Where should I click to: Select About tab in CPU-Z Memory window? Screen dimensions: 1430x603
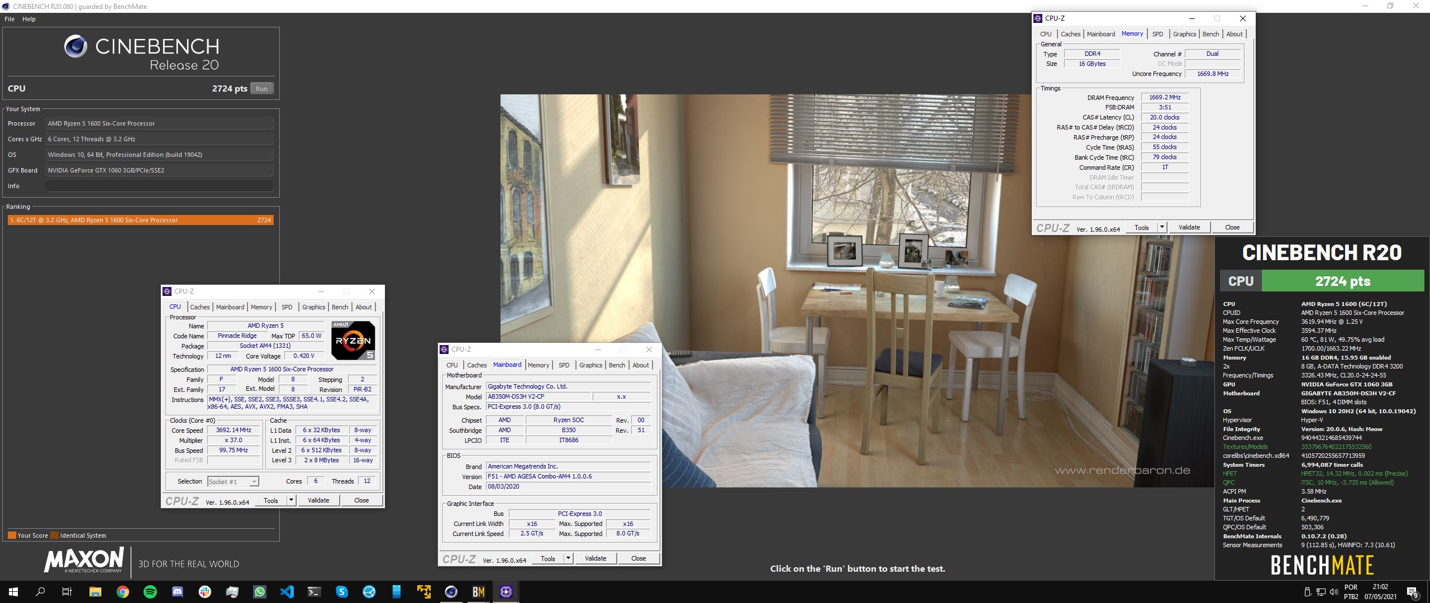click(x=1234, y=34)
